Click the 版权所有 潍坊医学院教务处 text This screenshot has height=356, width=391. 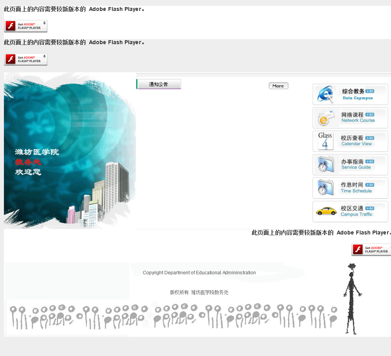(x=199, y=292)
